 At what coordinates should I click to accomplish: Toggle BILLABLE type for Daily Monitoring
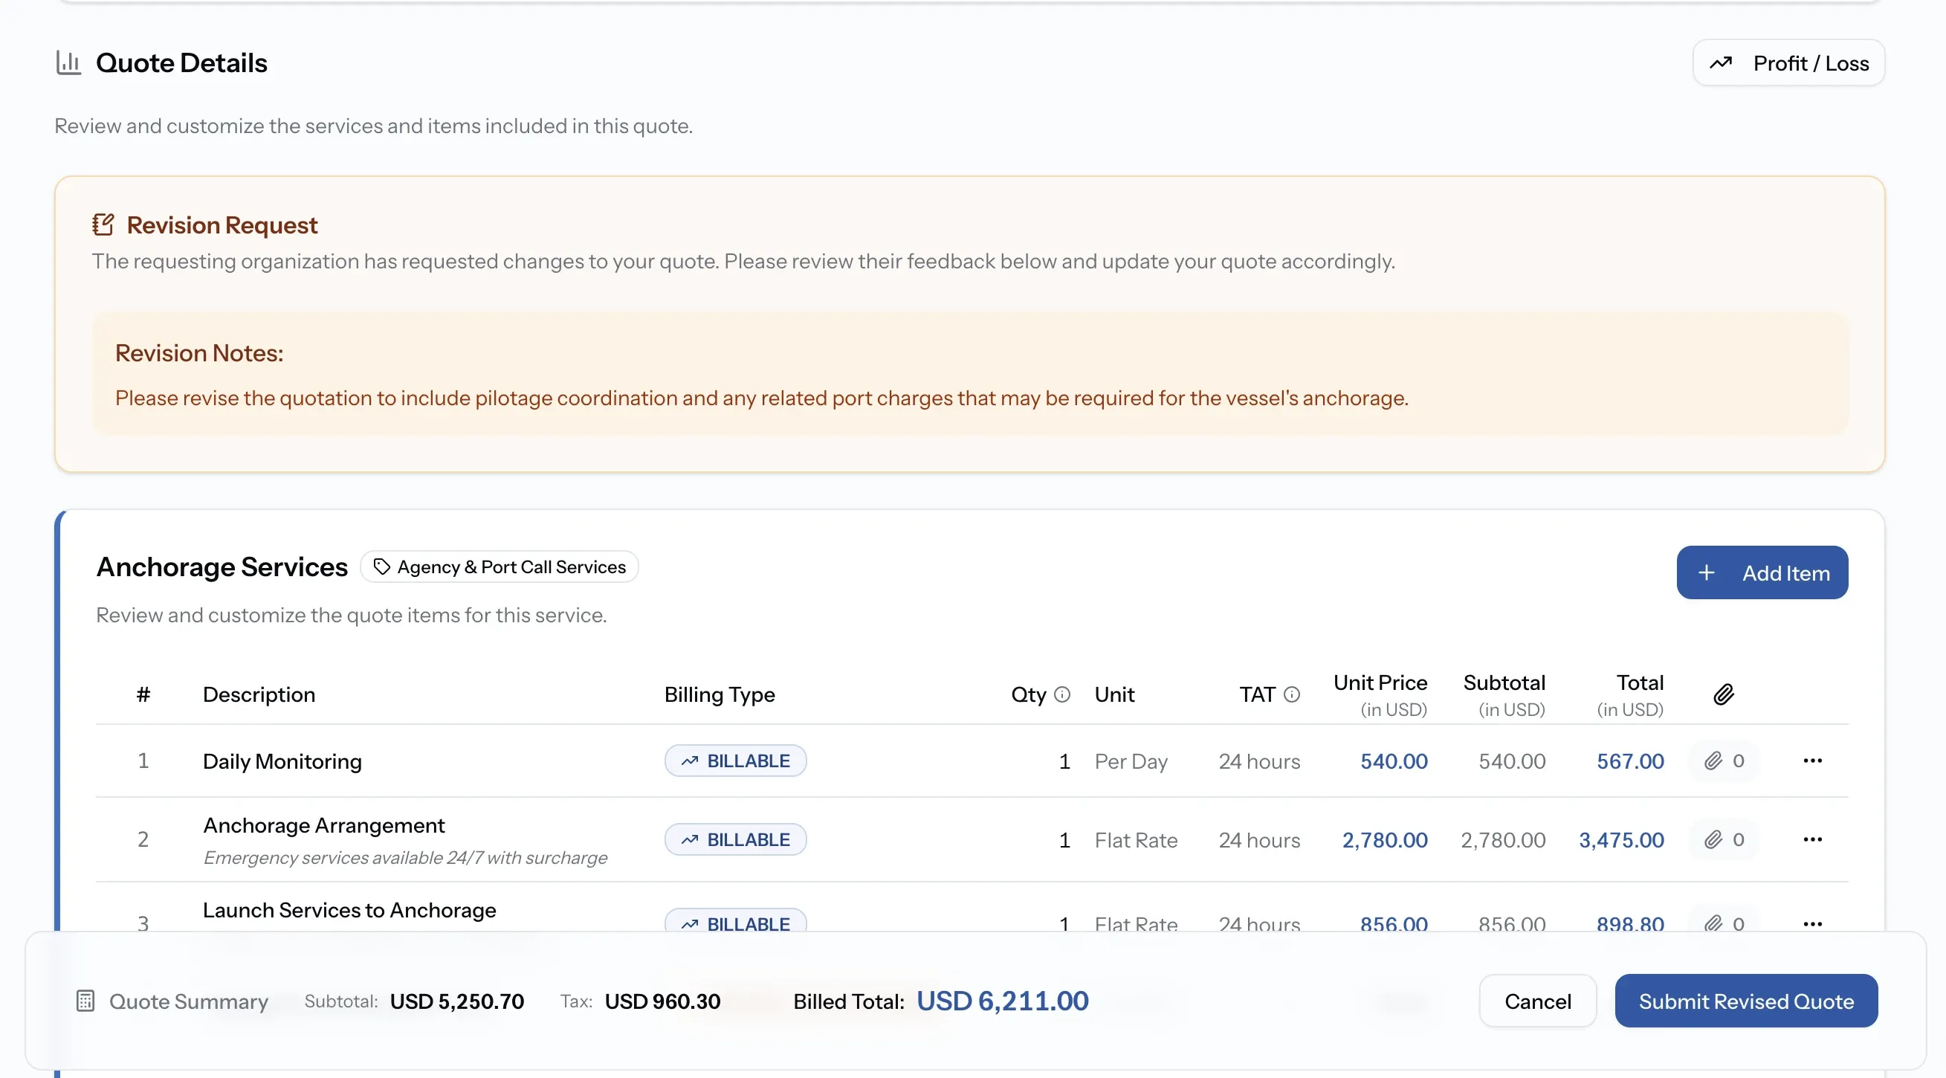point(735,761)
